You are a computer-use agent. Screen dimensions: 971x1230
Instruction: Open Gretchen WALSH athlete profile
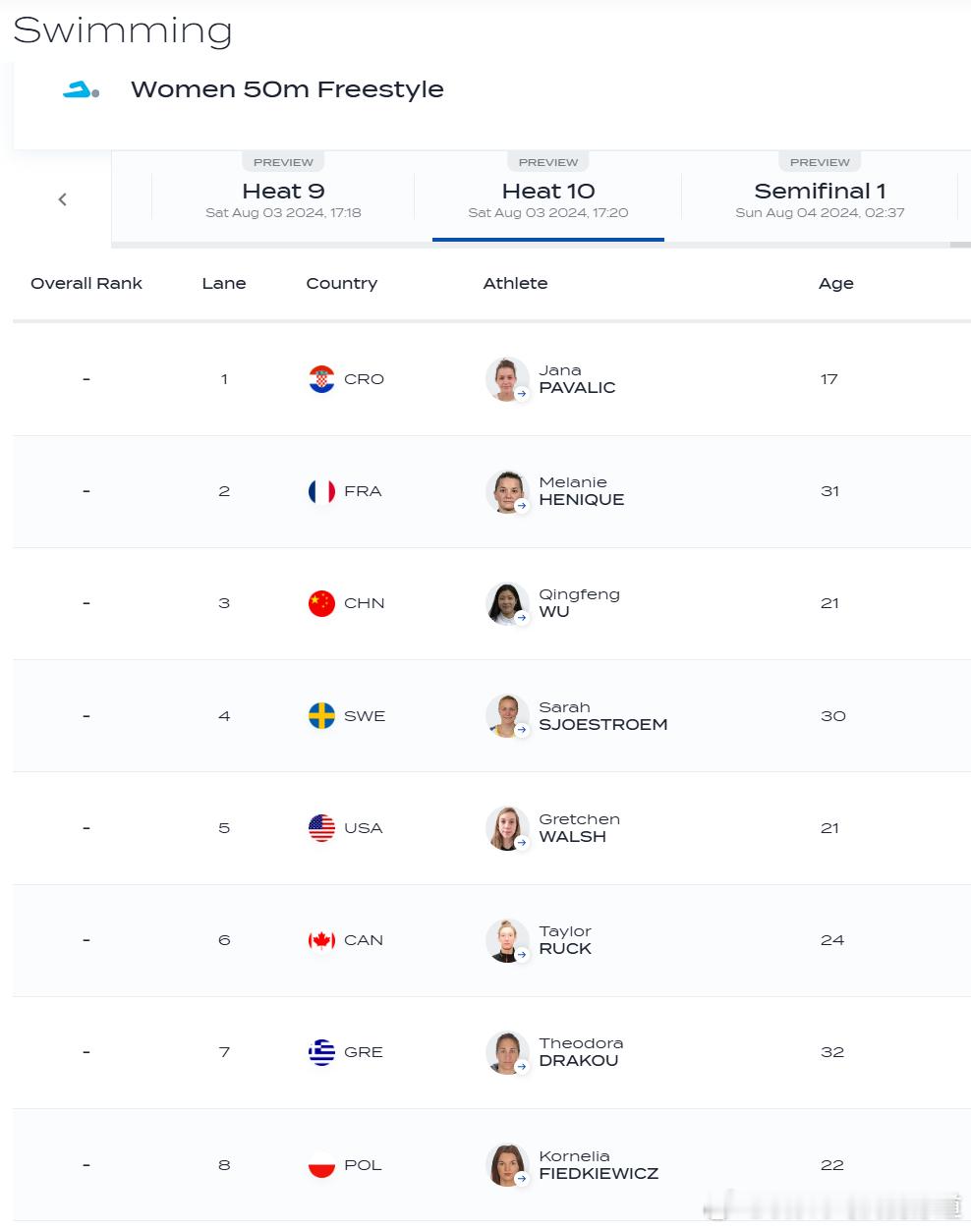click(x=579, y=828)
